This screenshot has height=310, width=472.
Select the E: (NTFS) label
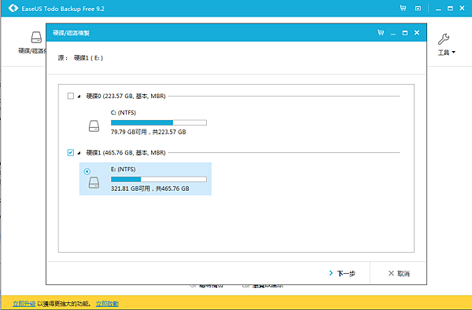[124, 170]
